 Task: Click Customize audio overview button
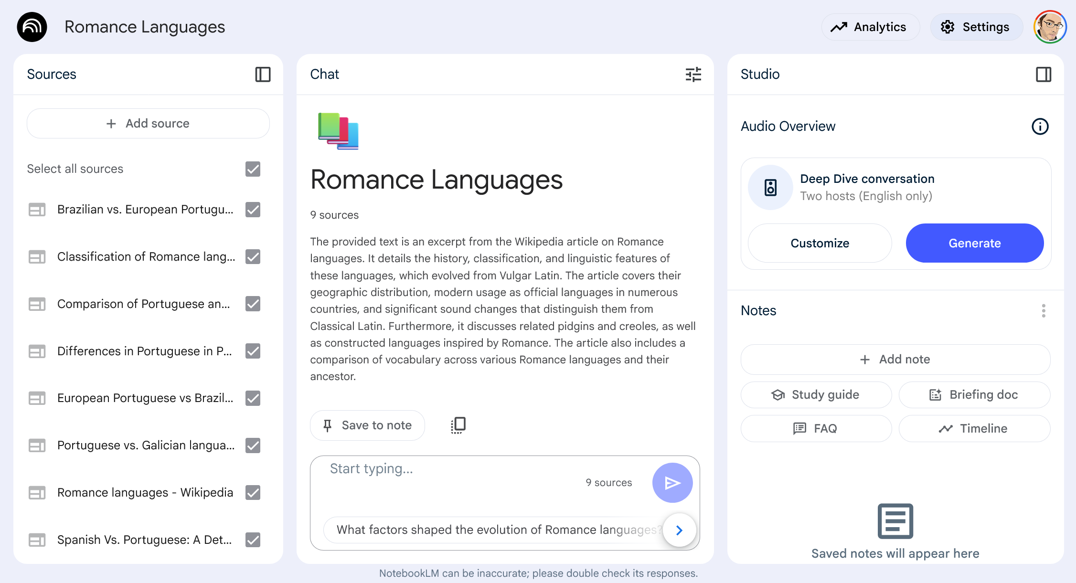point(820,243)
